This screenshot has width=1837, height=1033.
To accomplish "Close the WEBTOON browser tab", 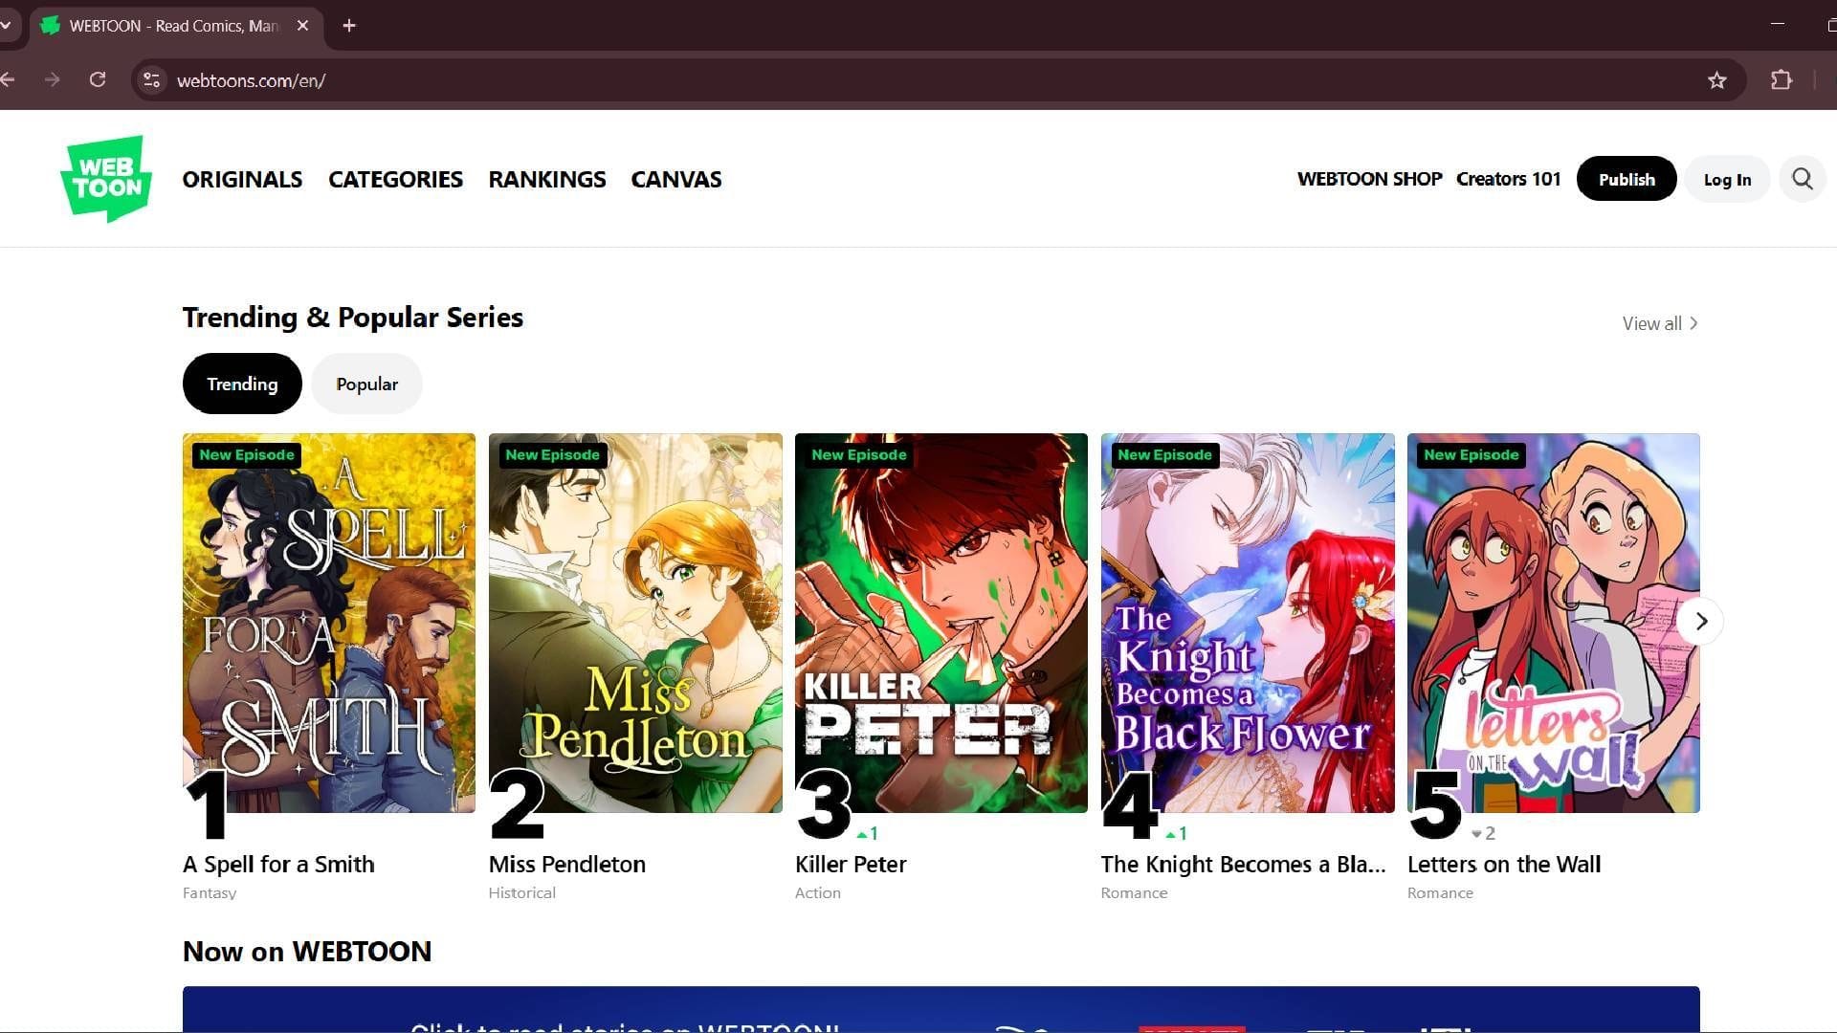I will click(x=302, y=26).
